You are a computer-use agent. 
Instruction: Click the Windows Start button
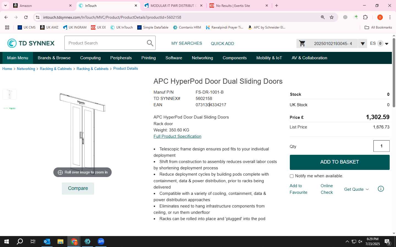pos(7,242)
